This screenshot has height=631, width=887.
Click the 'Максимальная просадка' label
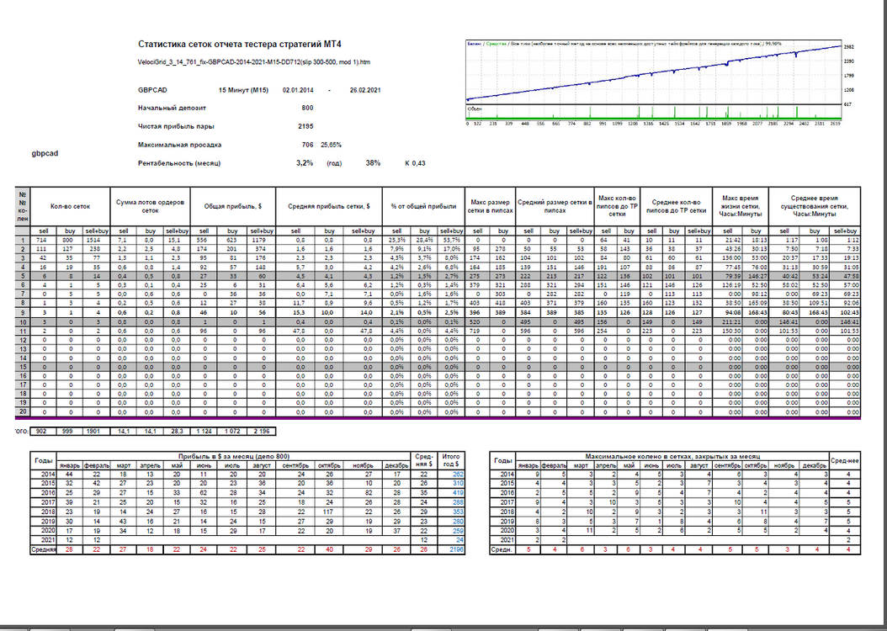180,146
